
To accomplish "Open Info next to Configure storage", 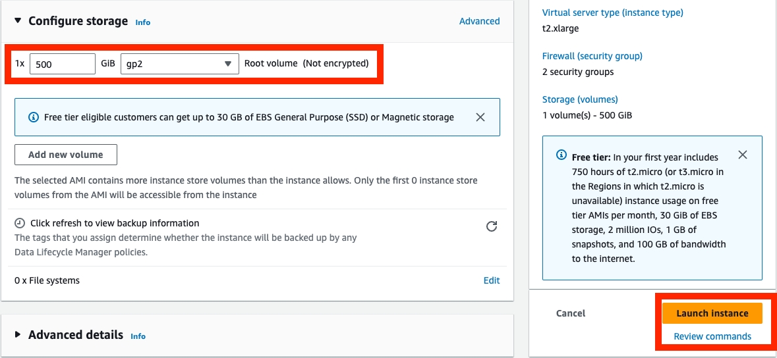I will 142,22.
